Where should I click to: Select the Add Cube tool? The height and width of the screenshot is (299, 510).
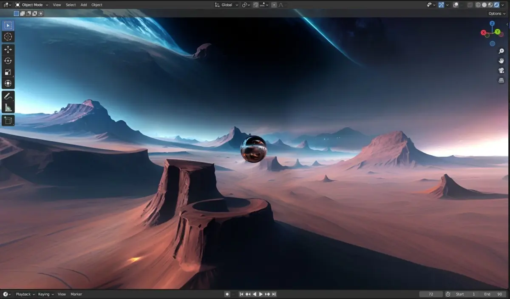point(8,120)
